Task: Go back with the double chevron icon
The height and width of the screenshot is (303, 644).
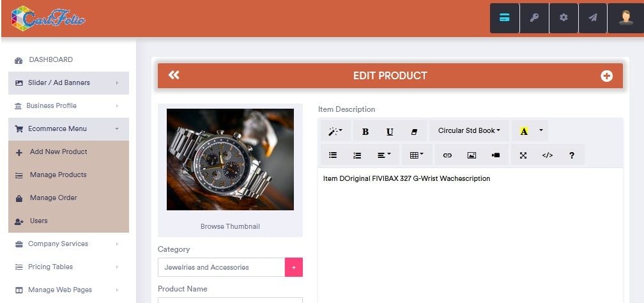Action: [x=174, y=75]
